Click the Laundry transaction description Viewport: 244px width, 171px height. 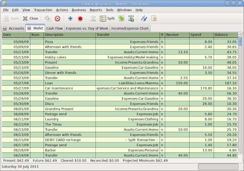70,119
